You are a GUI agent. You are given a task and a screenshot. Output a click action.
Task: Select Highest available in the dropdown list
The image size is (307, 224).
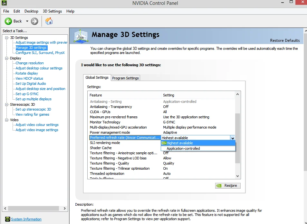(x=198, y=143)
